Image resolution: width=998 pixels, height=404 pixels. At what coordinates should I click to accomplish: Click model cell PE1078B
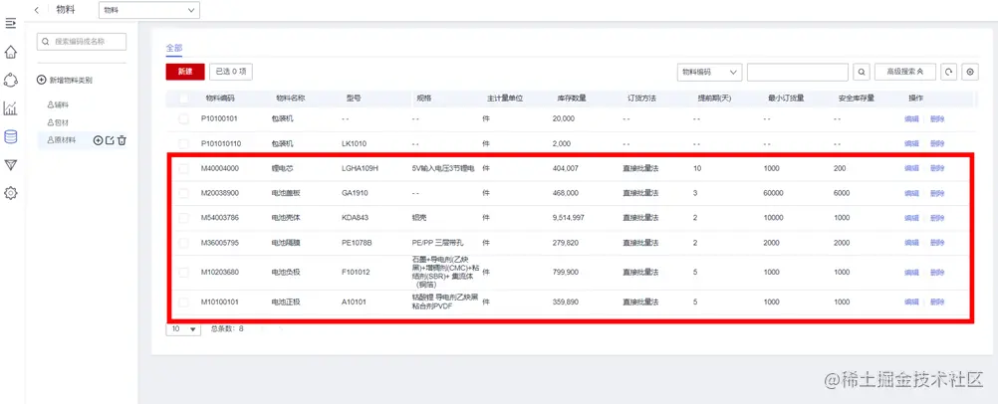coord(357,243)
